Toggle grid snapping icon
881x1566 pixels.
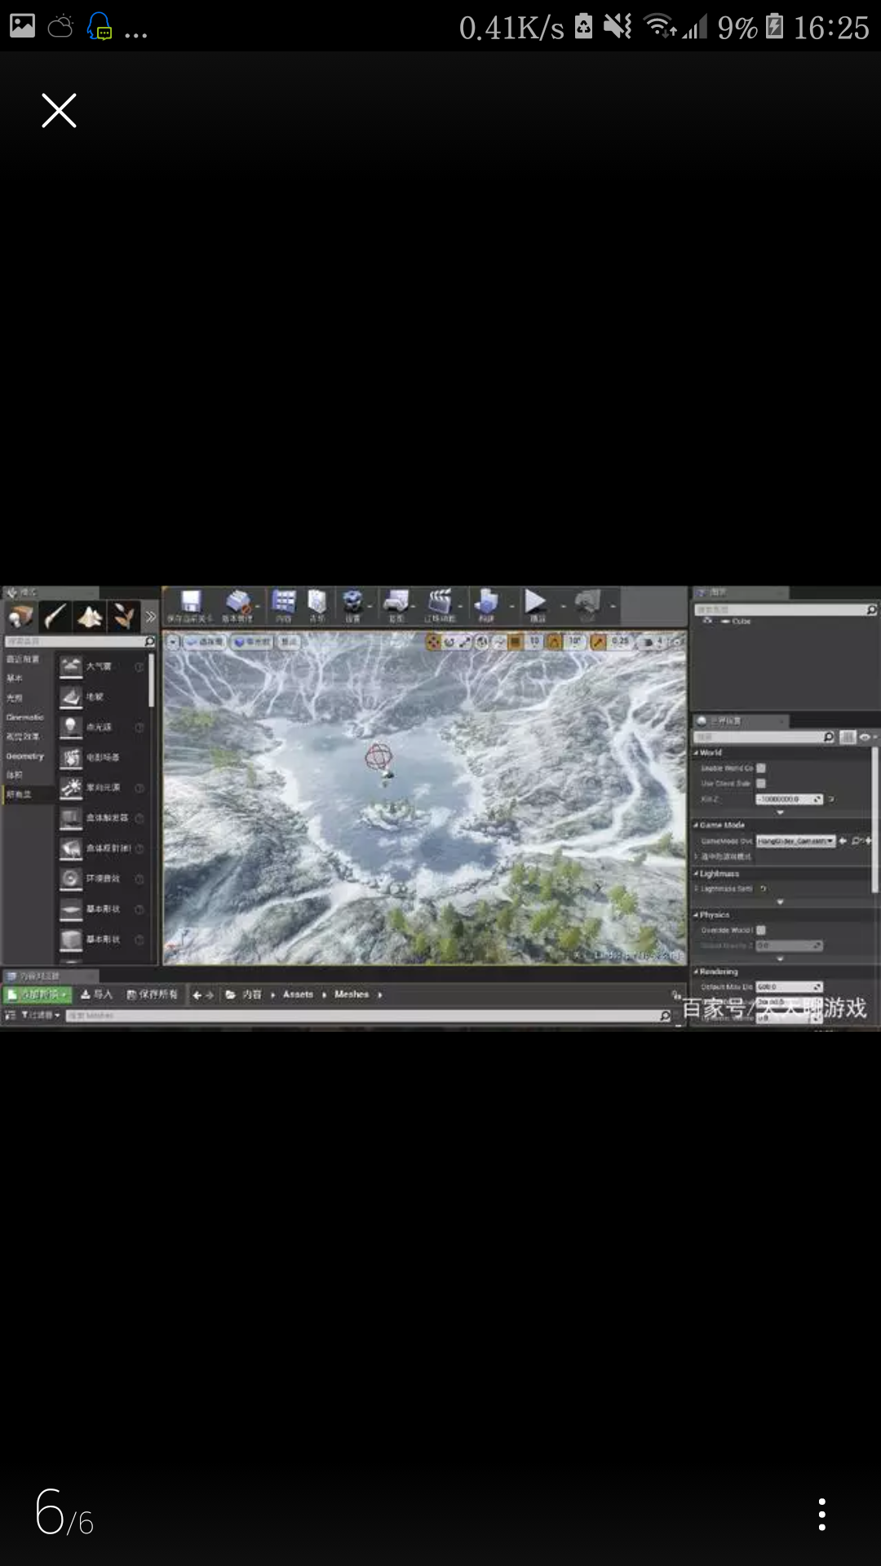click(516, 643)
